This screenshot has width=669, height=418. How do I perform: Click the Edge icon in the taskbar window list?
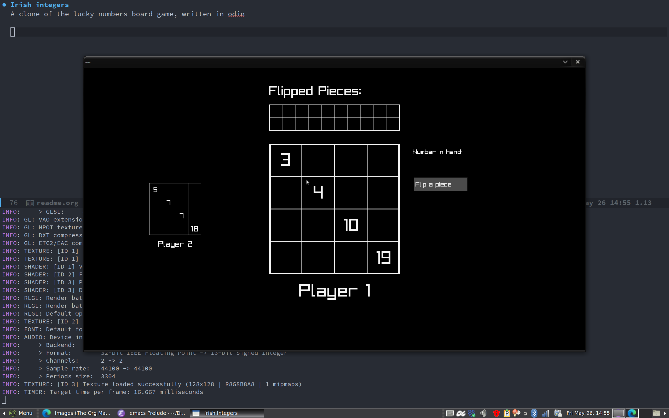pyautogui.click(x=47, y=413)
